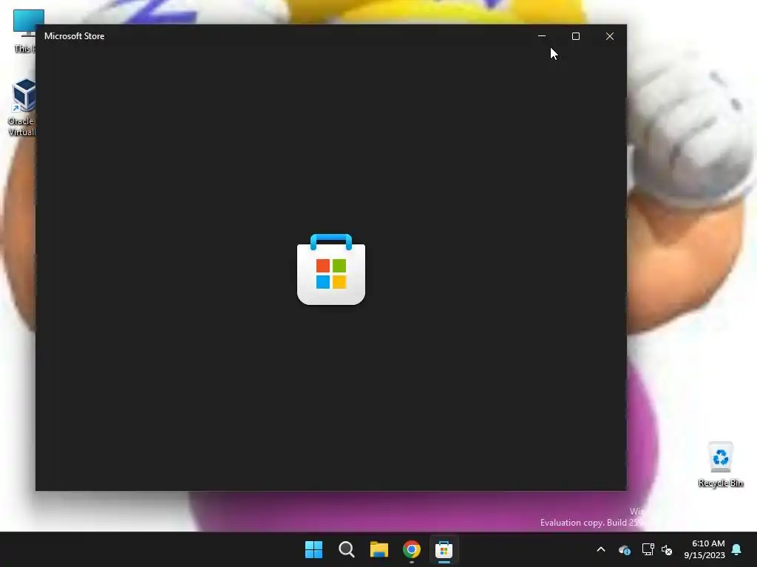Maximize the Microsoft Store window

pyautogui.click(x=575, y=36)
